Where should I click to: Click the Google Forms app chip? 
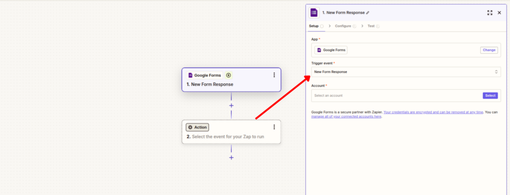click(x=331, y=50)
